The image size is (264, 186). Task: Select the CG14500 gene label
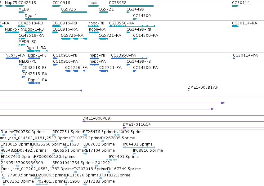(142, 15)
